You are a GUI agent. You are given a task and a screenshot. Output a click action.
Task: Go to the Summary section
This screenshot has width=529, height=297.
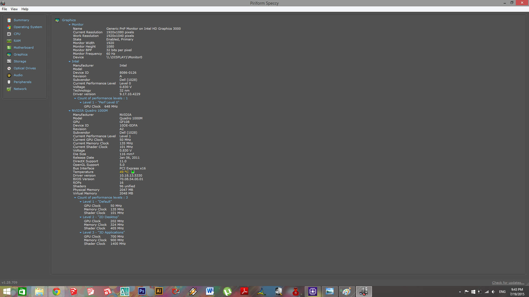(21, 20)
